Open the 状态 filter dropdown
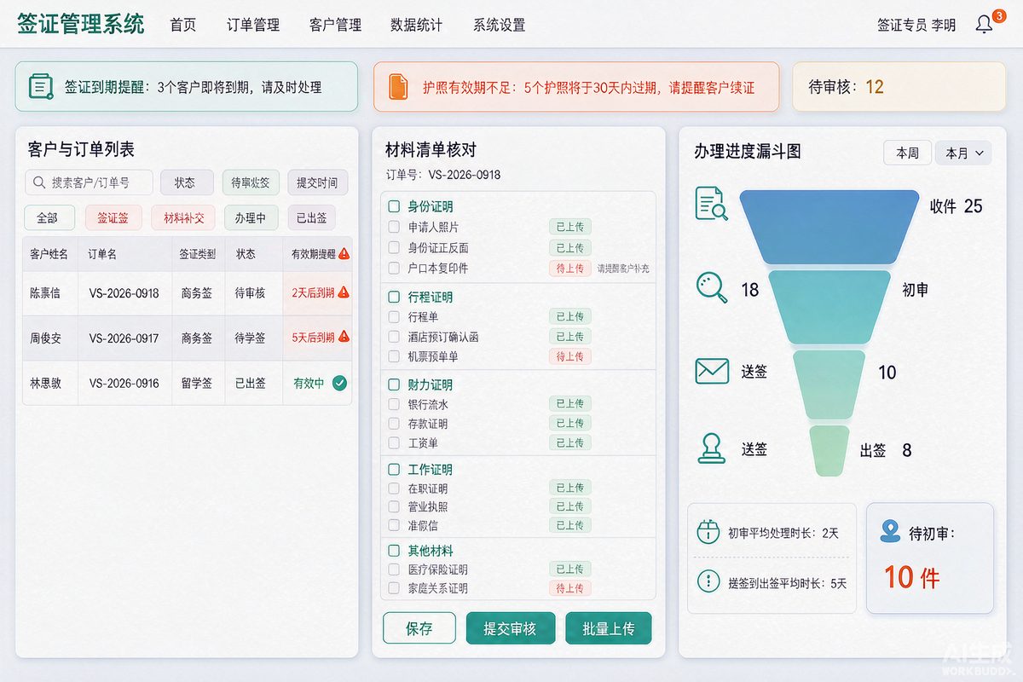 tap(187, 182)
